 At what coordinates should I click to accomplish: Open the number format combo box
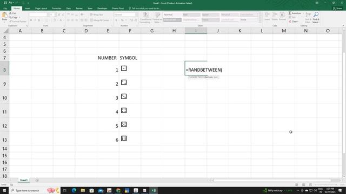tap(126, 15)
